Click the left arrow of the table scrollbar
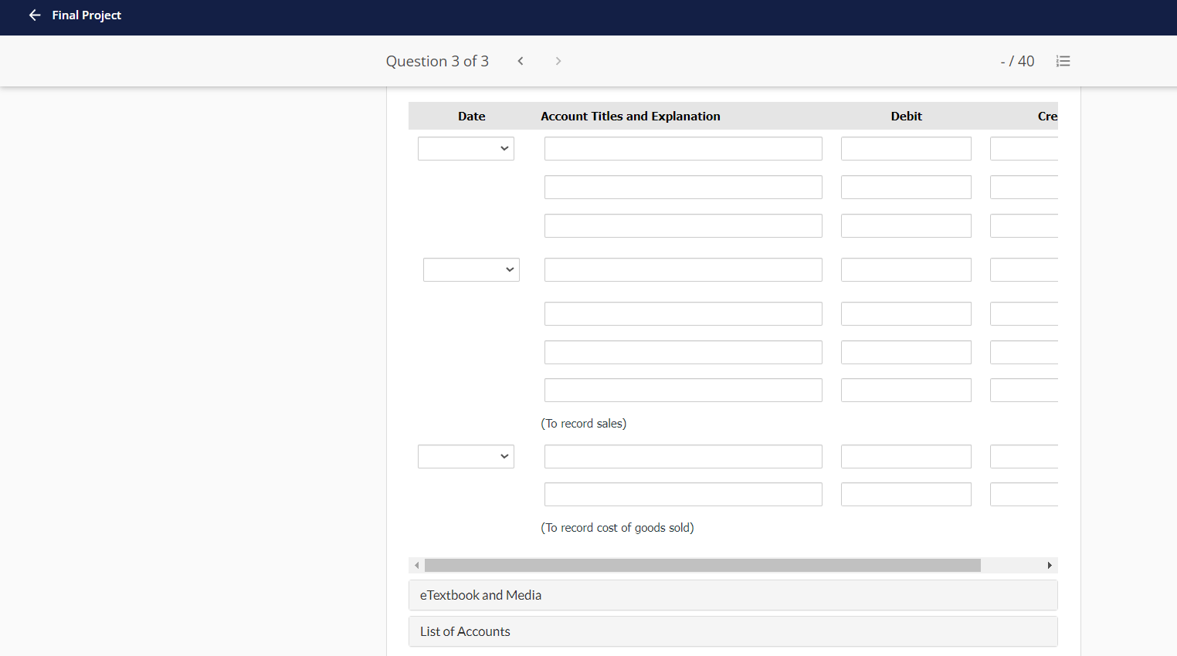The width and height of the screenshot is (1177, 656). pos(416,565)
